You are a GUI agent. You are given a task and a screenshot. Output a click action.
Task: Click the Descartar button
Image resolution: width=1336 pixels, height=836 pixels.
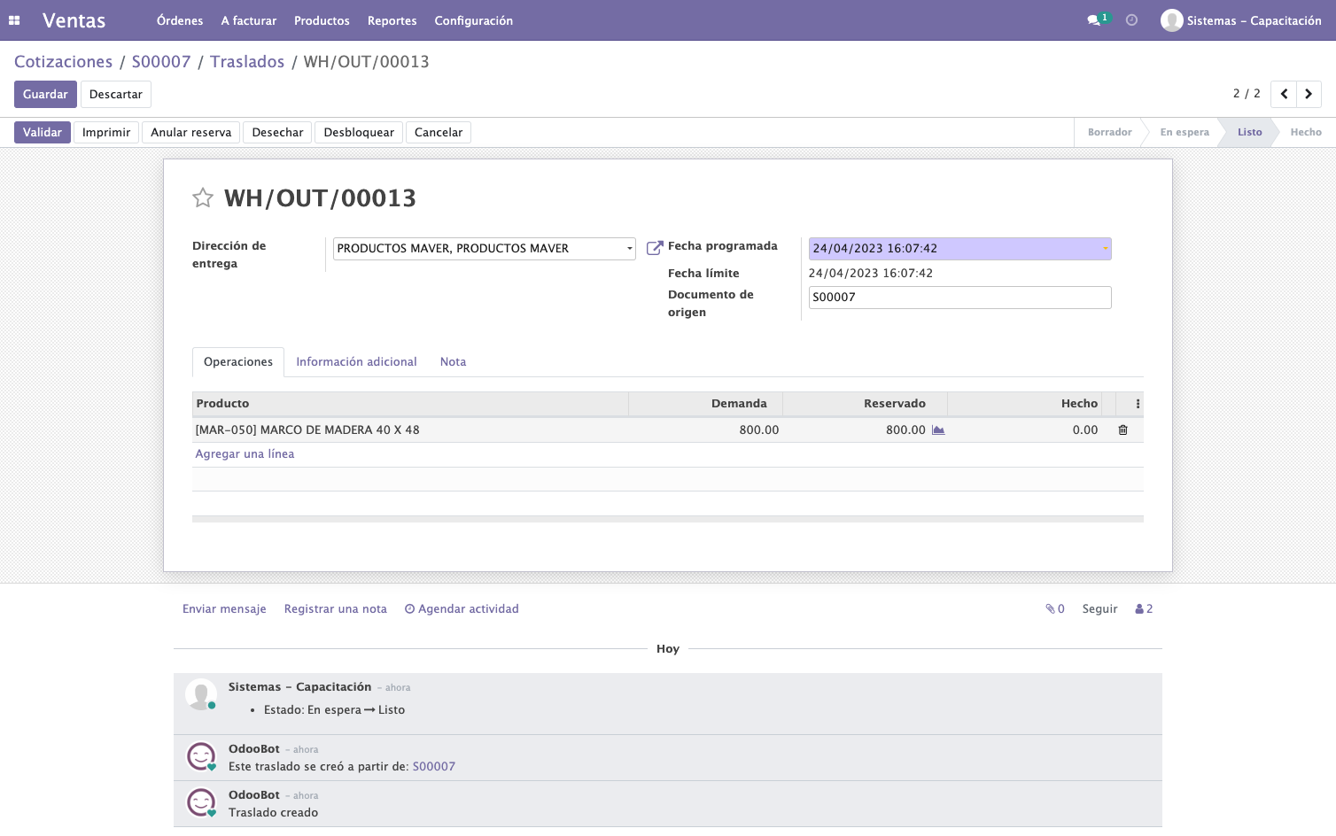(116, 95)
